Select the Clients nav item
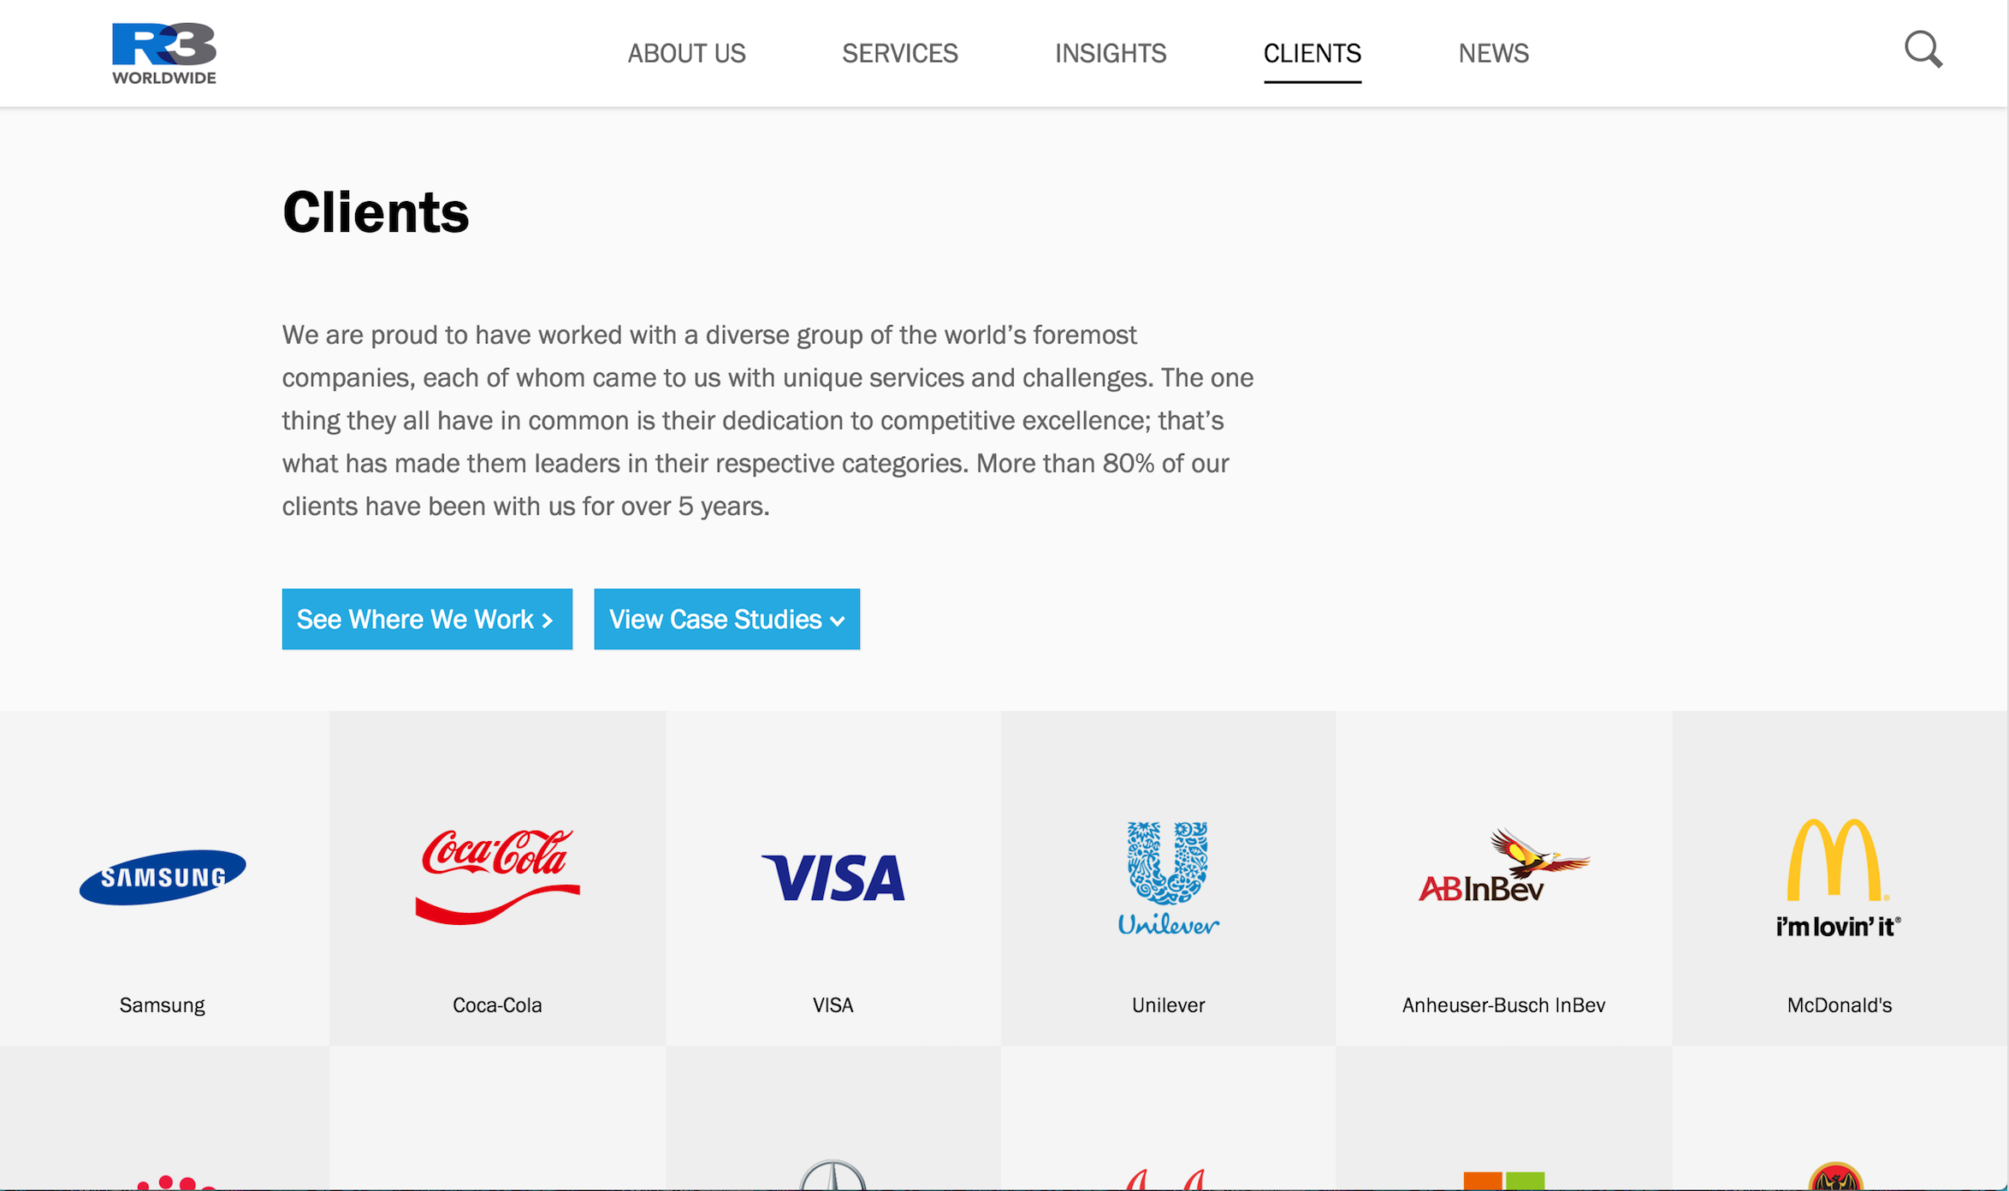This screenshot has width=2009, height=1191. pos(1312,53)
